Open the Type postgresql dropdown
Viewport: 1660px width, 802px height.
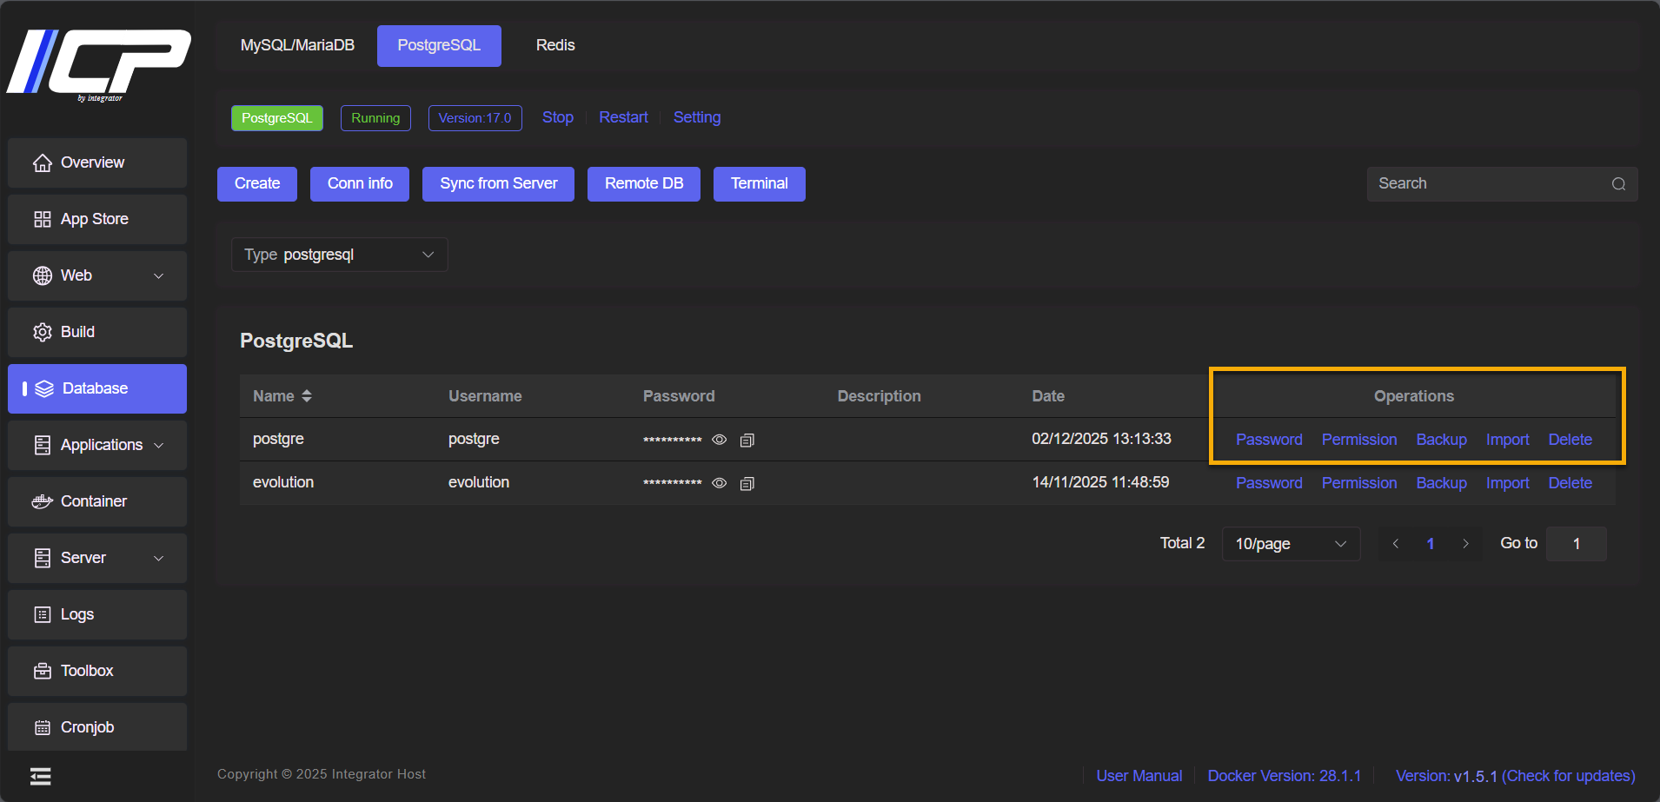[340, 255]
